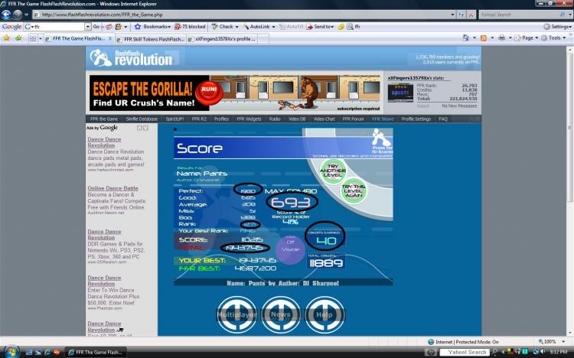Click Try This Level Again button

tap(354, 190)
